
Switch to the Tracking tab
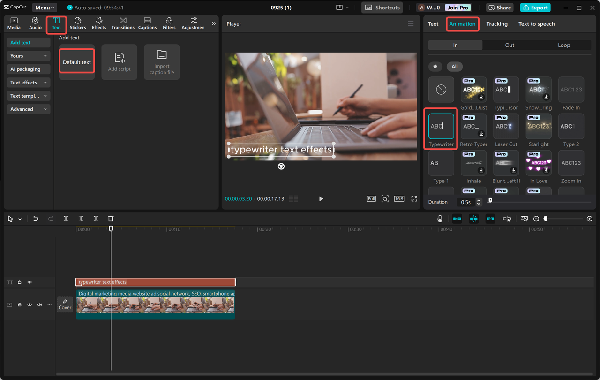tap(497, 23)
